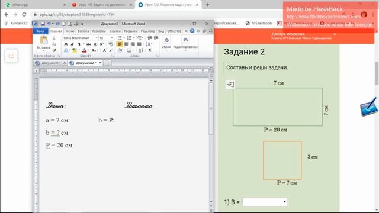Save the Word document via quick access icon
379x213 pixels.
(43, 24)
